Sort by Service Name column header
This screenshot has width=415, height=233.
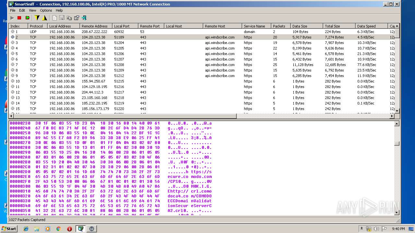pyautogui.click(x=256, y=26)
